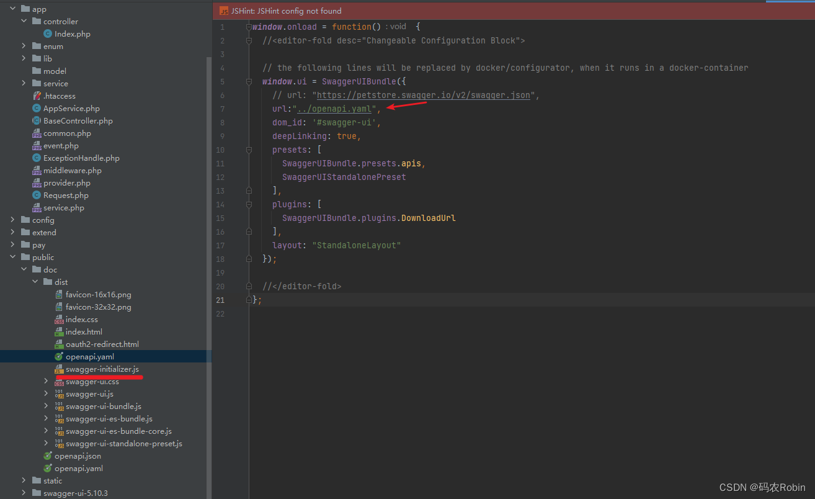This screenshot has width=815, height=499.
Task: Expand the service folder chevron
Action: pos(24,83)
